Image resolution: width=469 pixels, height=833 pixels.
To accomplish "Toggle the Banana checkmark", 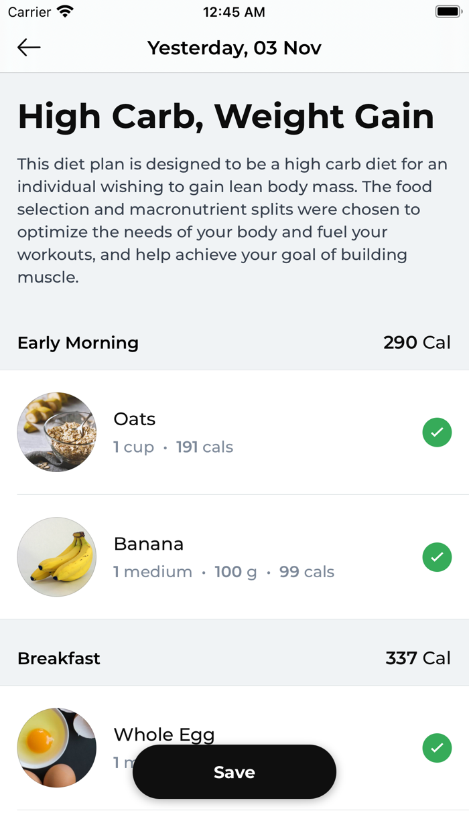I will [437, 557].
